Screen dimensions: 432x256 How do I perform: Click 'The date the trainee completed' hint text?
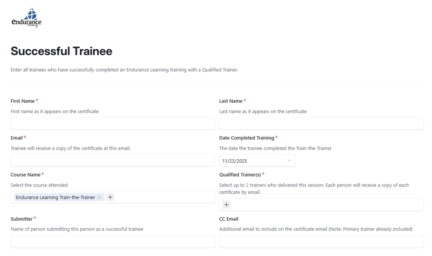coord(275,148)
